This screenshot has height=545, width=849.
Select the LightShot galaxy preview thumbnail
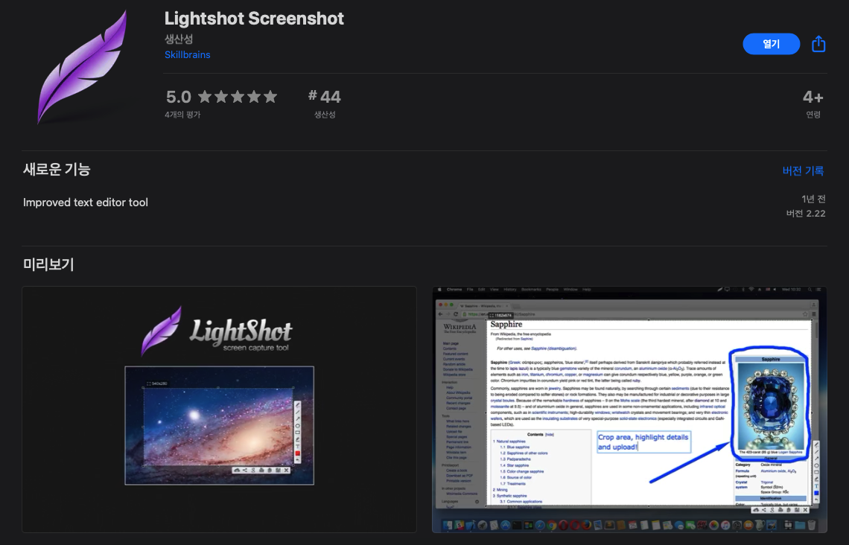tap(219, 409)
